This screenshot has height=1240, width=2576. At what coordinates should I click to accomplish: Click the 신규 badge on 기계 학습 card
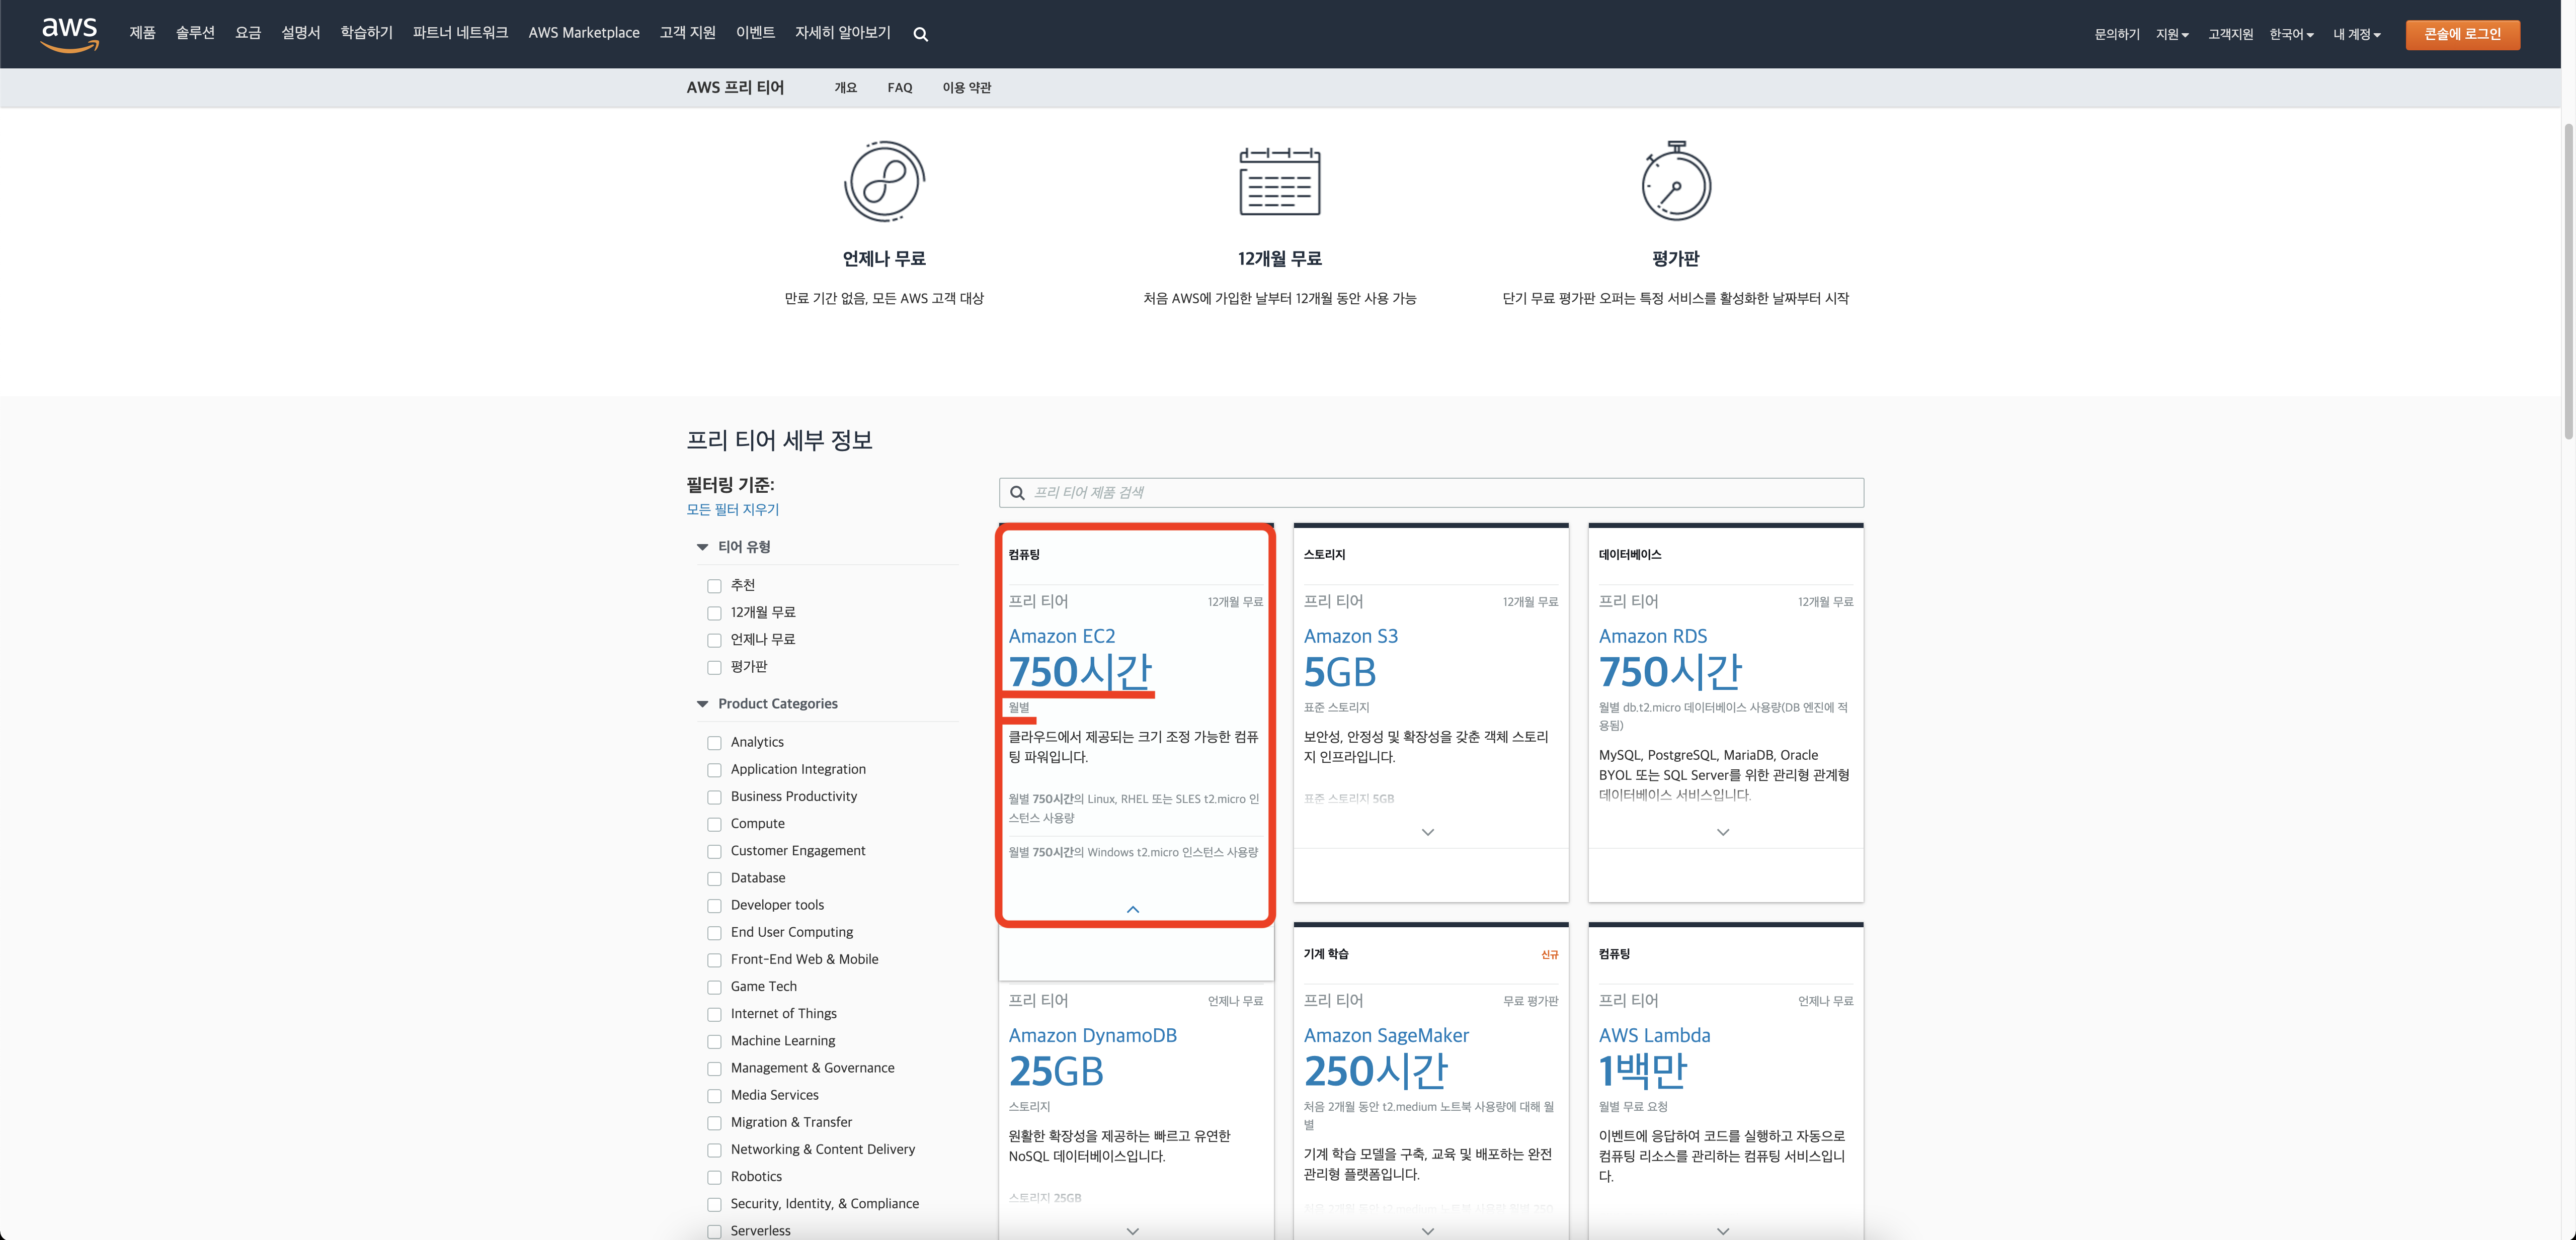point(1549,955)
